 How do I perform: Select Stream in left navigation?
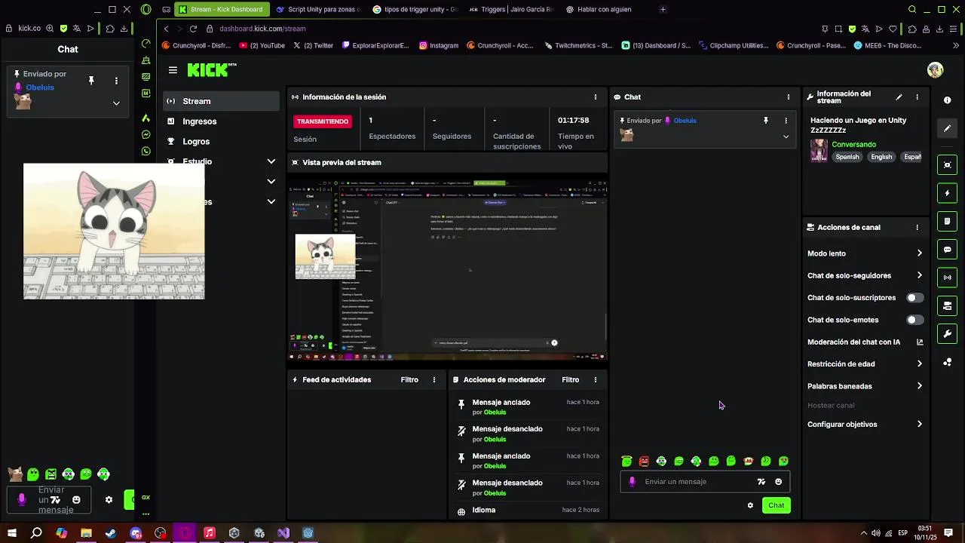pyautogui.click(x=221, y=101)
